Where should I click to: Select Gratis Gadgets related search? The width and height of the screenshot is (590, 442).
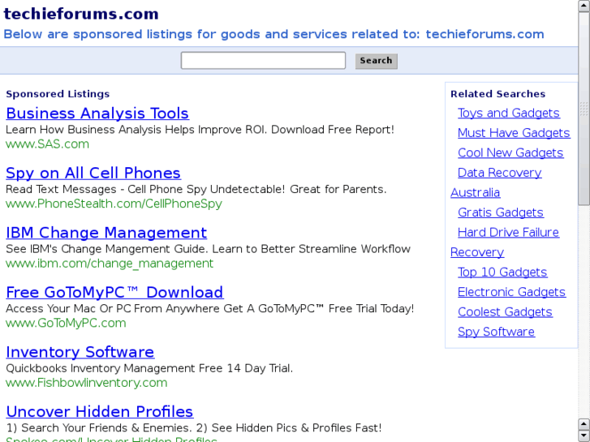(501, 212)
